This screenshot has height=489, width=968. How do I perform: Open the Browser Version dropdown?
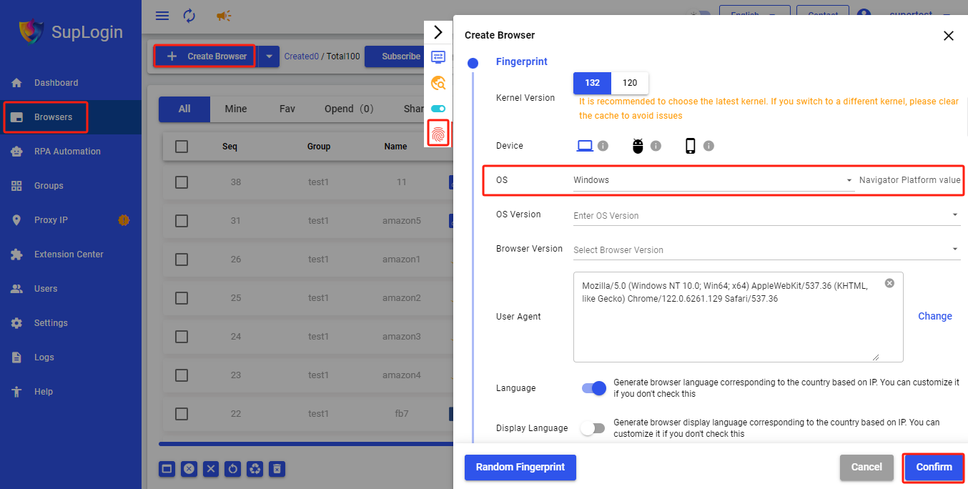click(766, 250)
